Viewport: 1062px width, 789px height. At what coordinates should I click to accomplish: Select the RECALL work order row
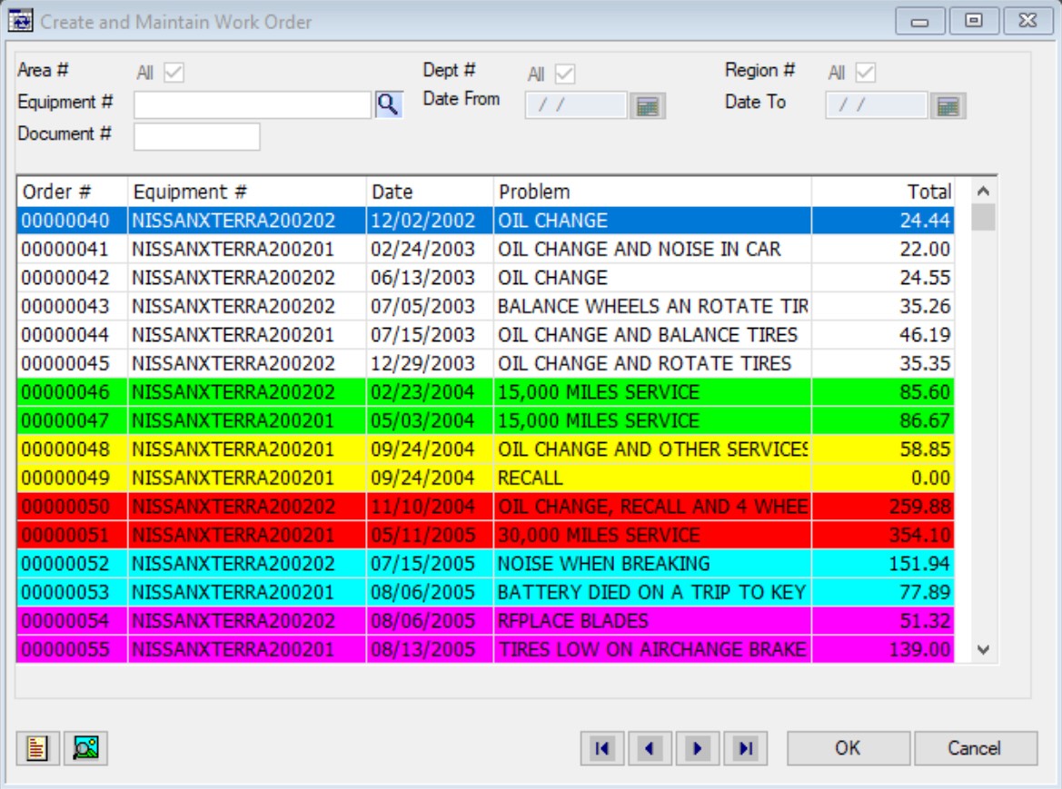tap(486, 478)
